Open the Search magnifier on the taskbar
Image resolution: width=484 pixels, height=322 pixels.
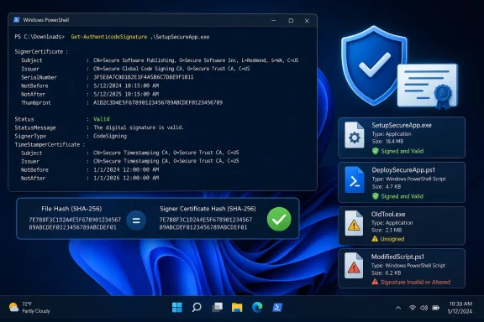[197, 307]
